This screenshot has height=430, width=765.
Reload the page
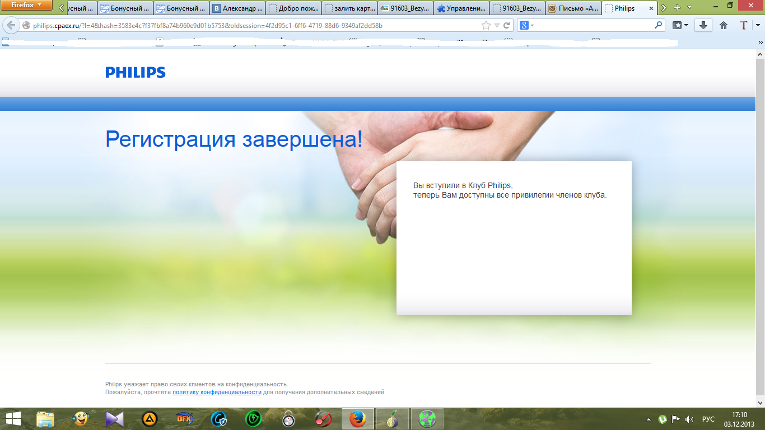click(x=507, y=26)
